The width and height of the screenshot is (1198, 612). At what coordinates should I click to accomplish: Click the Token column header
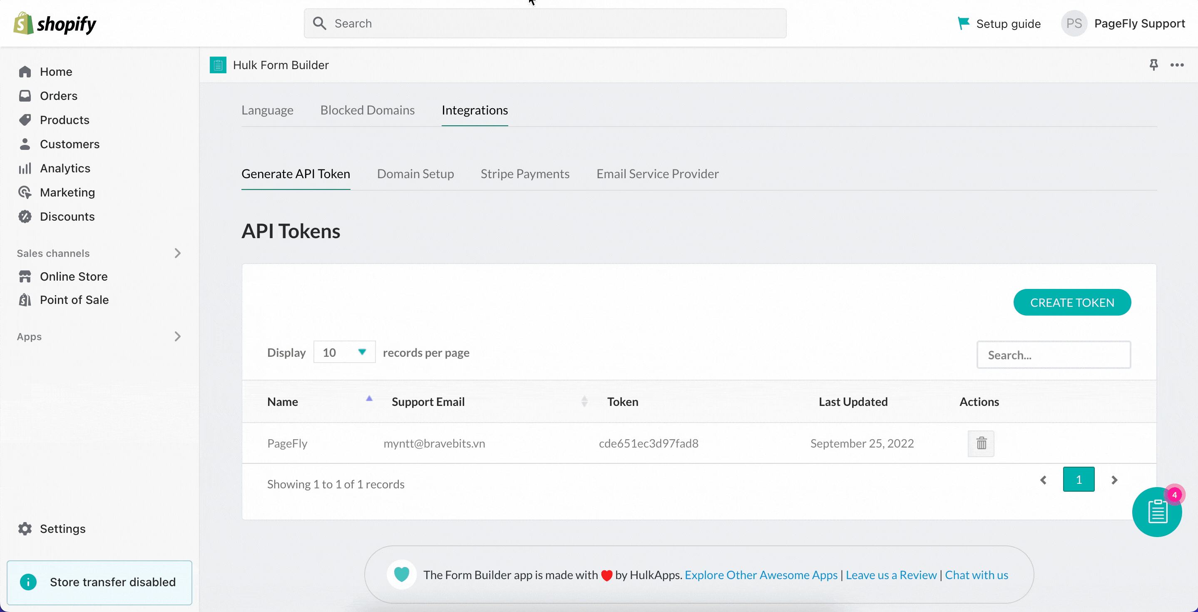[623, 402]
